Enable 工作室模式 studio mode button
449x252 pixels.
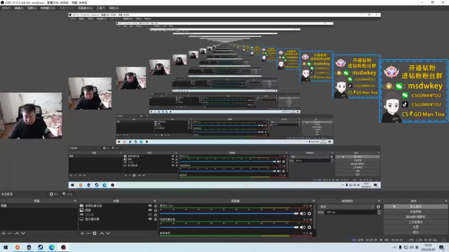415,222
